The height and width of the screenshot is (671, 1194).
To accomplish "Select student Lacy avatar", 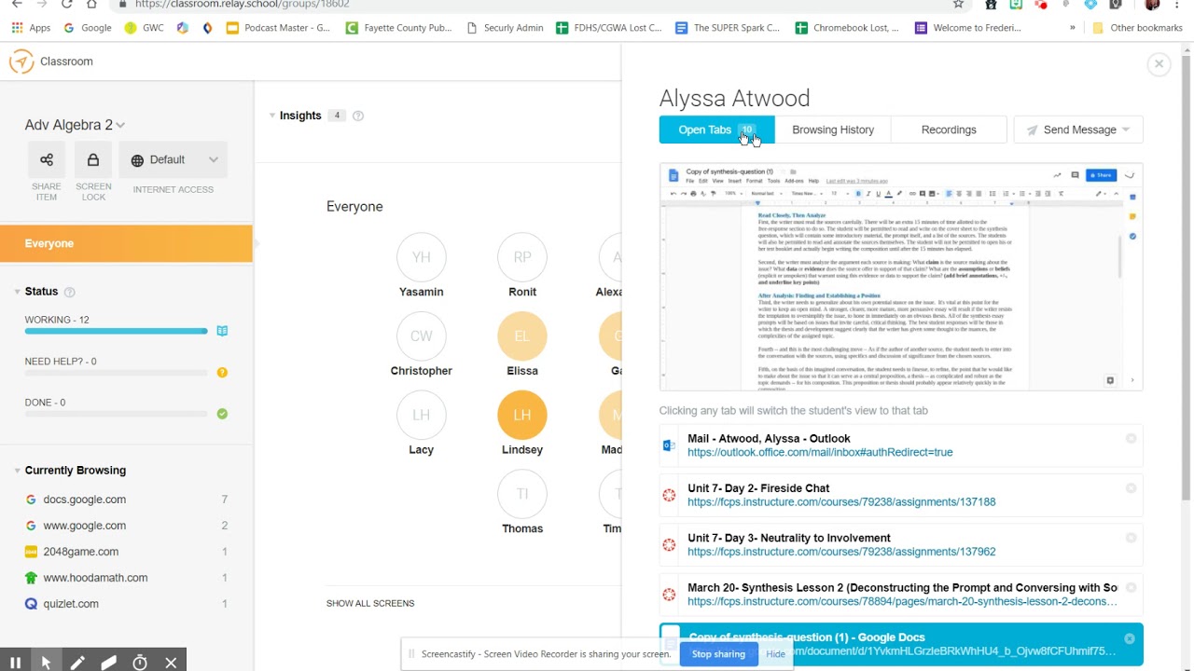I will tap(422, 415).
